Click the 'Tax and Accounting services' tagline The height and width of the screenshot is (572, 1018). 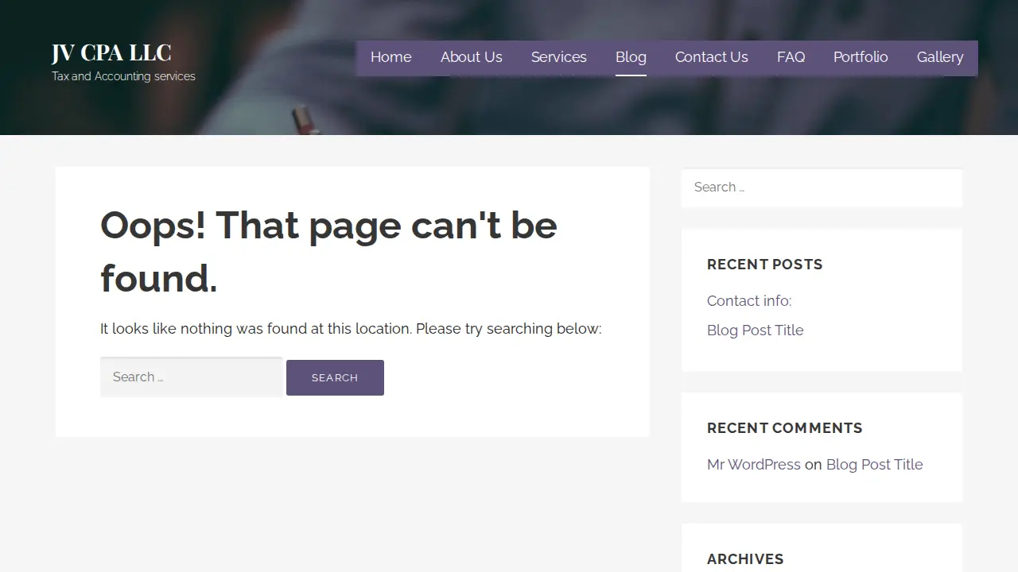point(123,76)
